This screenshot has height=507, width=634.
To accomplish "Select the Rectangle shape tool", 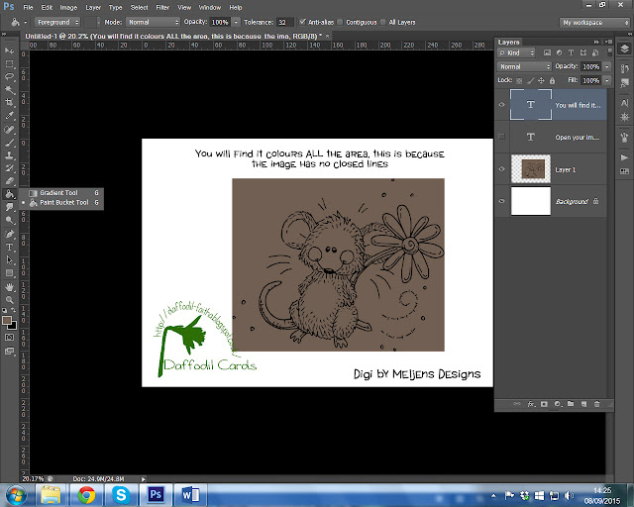I will (x=9, y=273).
